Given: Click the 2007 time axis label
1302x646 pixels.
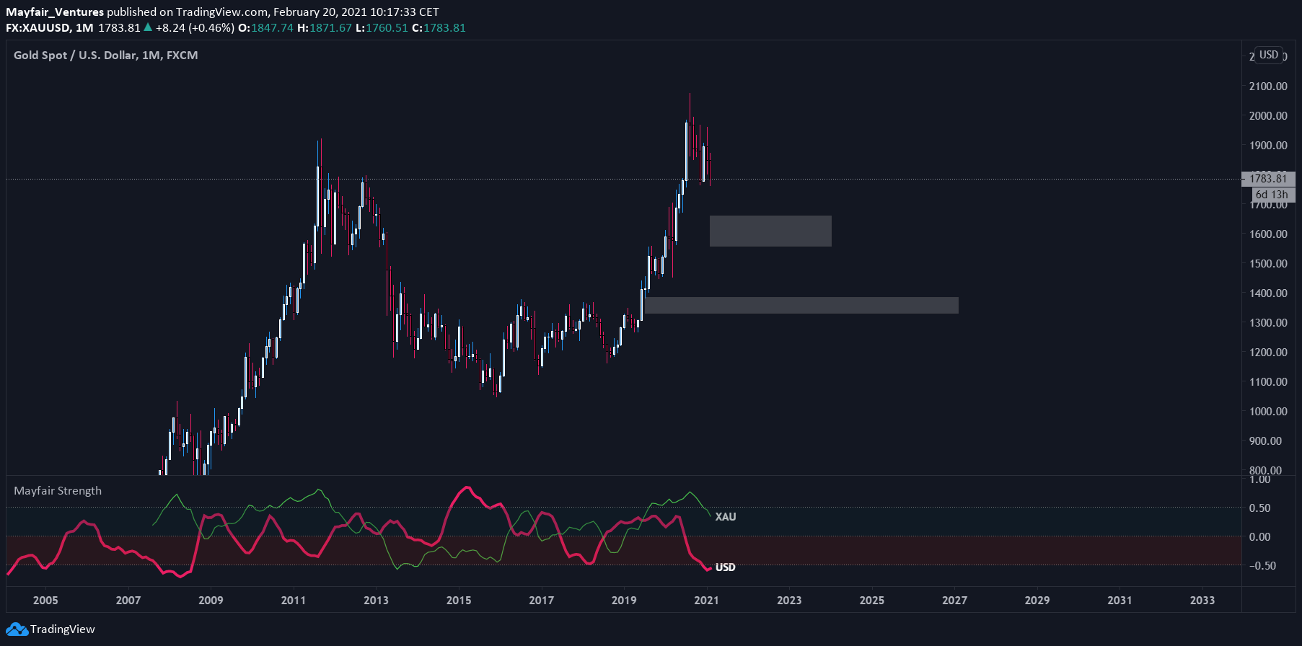Looking at the screenshot, I should [x=128, y=601].
